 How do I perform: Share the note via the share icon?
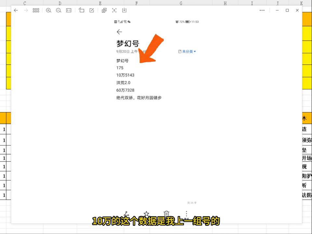click(x=126, y=214)
